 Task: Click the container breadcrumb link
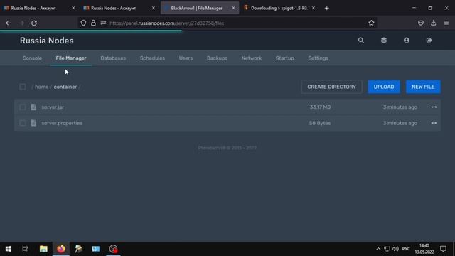(65, 87)
